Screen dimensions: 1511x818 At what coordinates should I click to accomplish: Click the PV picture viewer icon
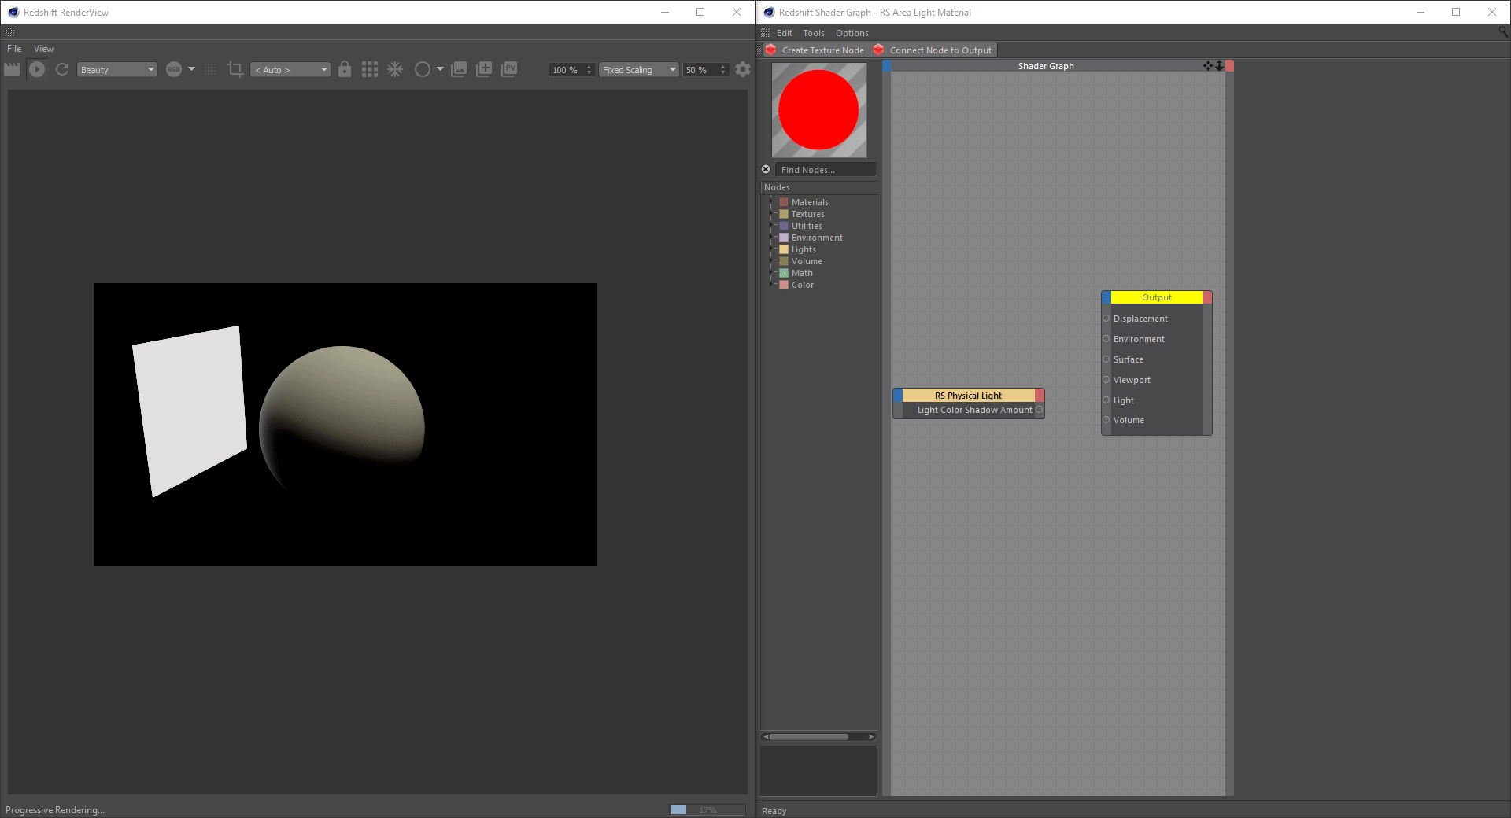click(x=510, y=69)
